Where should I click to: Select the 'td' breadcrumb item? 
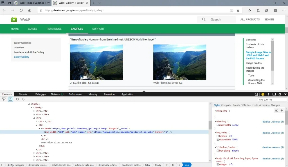click(173, 165)
